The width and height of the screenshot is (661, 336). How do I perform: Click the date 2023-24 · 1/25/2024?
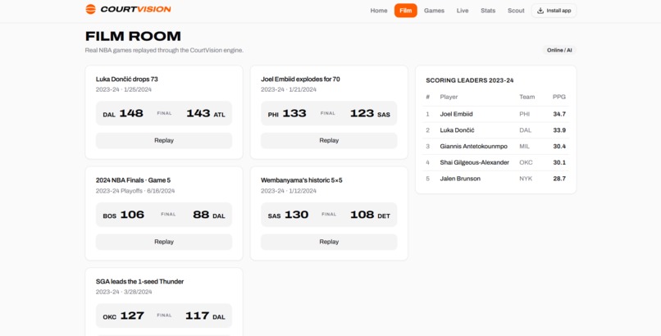tap(124, 89)
